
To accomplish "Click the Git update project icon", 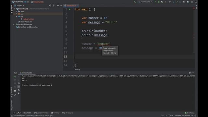I will coord(174,2).
